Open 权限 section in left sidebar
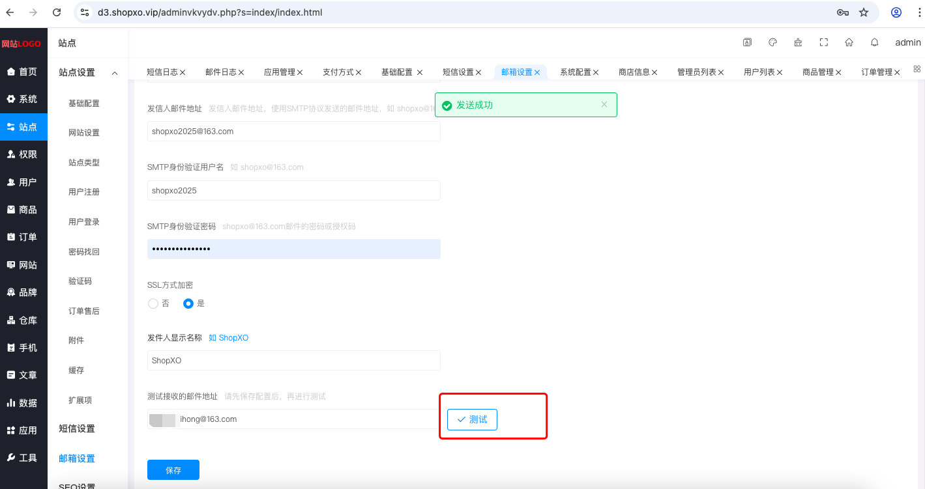 [x=23, y=154]
